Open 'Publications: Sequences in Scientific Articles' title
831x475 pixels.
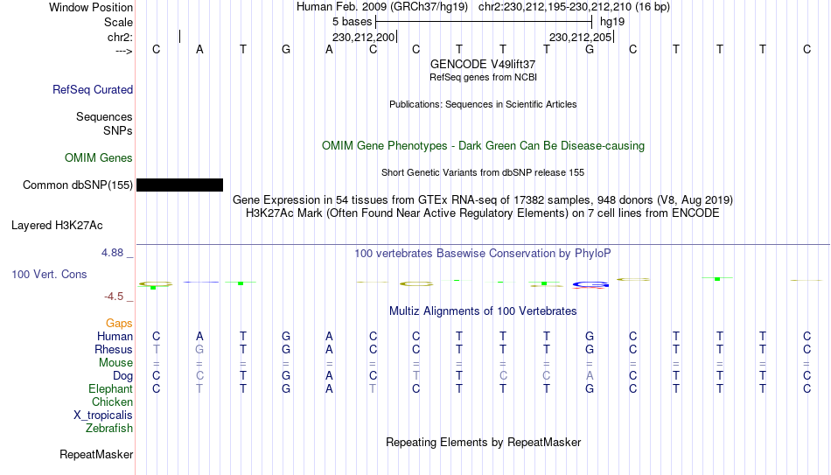483,104
